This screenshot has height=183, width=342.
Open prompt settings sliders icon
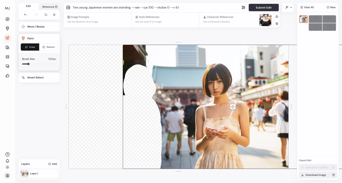point(243,7)
